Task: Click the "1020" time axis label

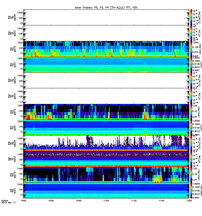Action: point(51,201)
